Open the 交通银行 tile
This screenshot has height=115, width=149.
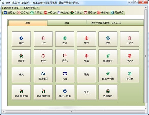click(x=43, y=75)
